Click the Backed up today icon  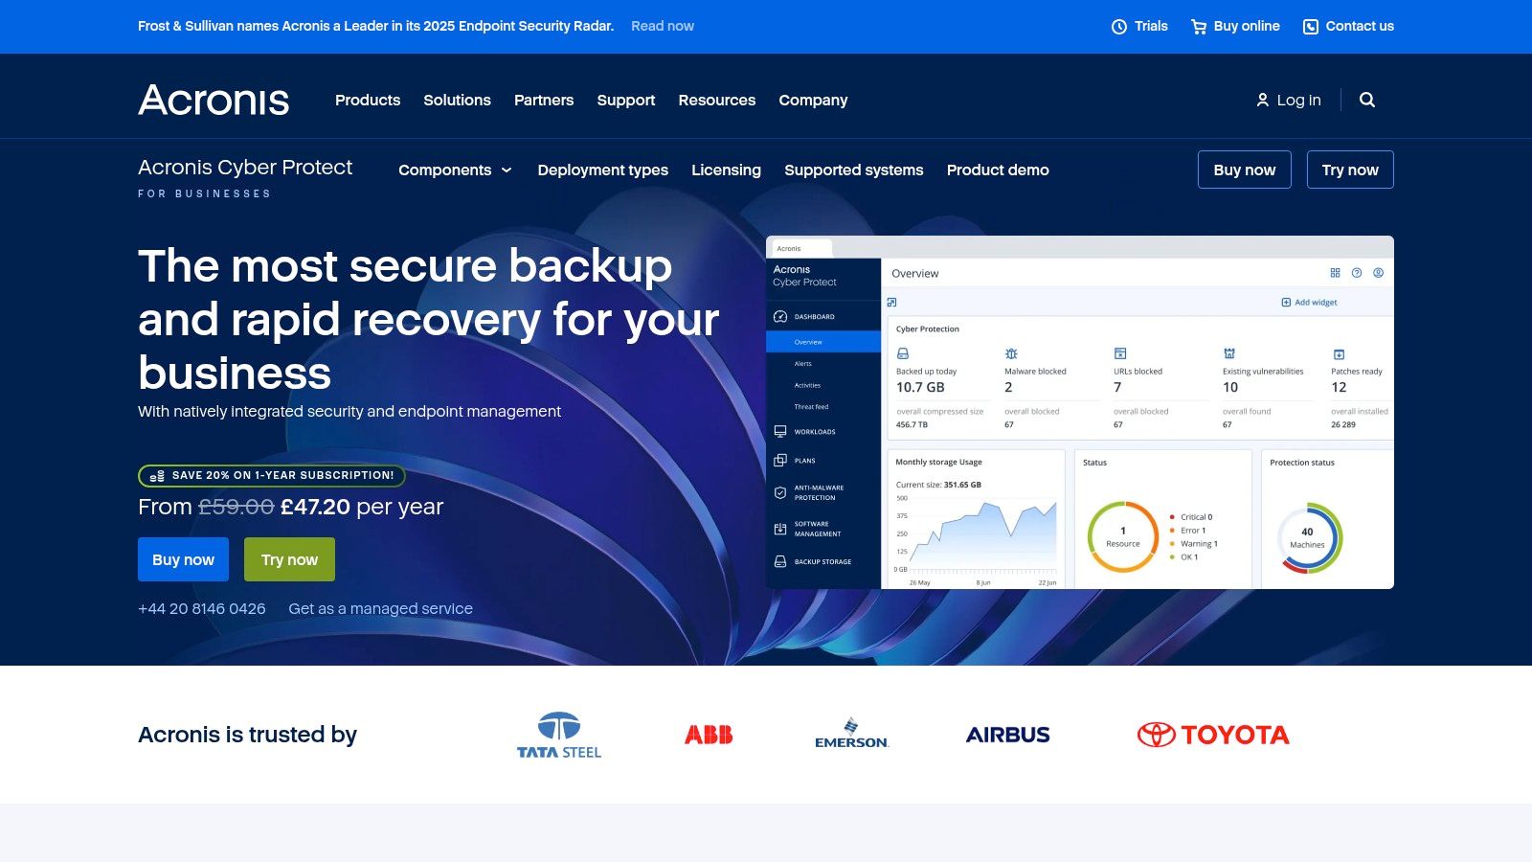903,353
